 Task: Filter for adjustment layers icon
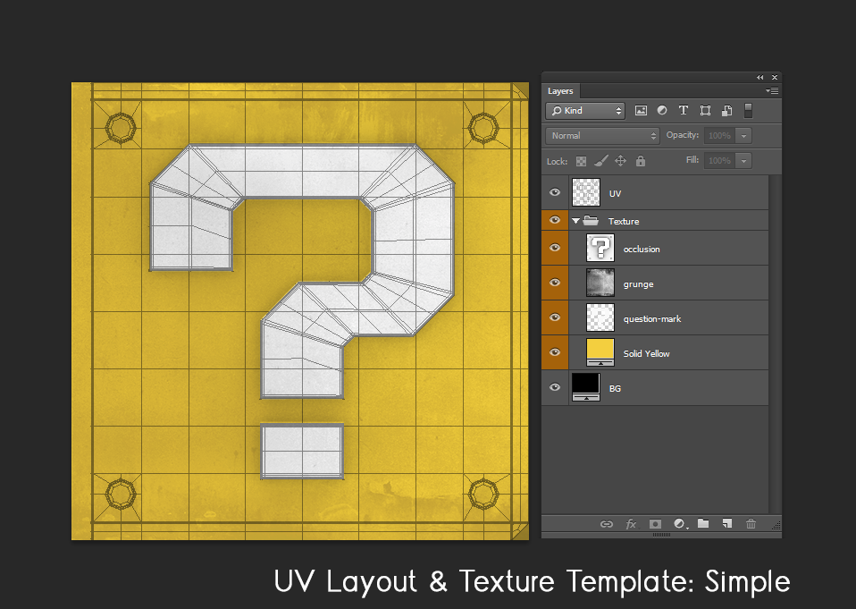coord(661,110)
